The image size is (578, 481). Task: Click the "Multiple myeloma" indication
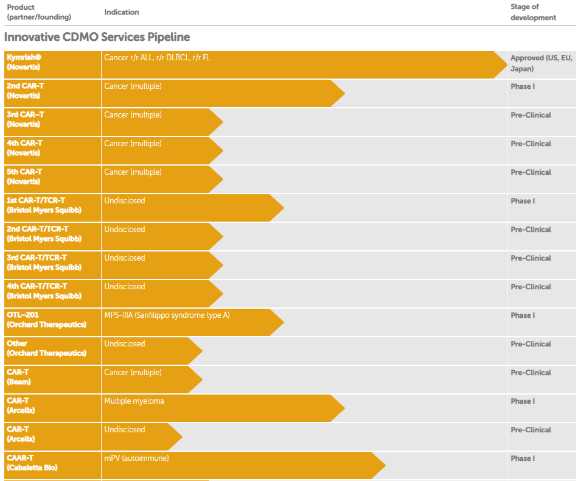point(134,401)
